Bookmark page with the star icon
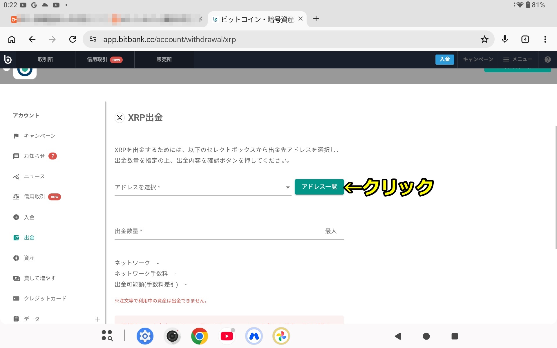Viewport: 557px width, 348px height. 484,39
